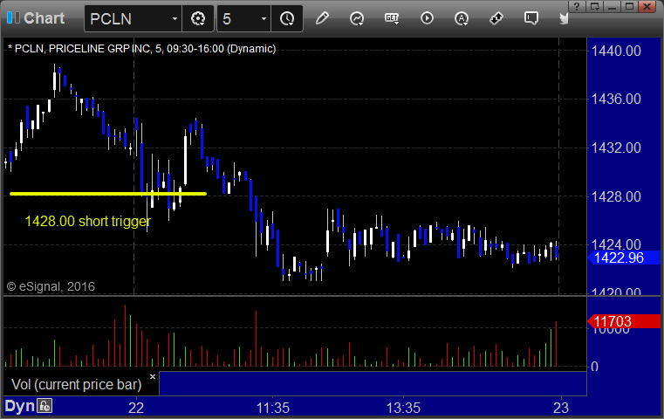The image size is (664, 419).
Task: Select the yellow 1428.00 trigger line
Action: click(x=108, y=194)
